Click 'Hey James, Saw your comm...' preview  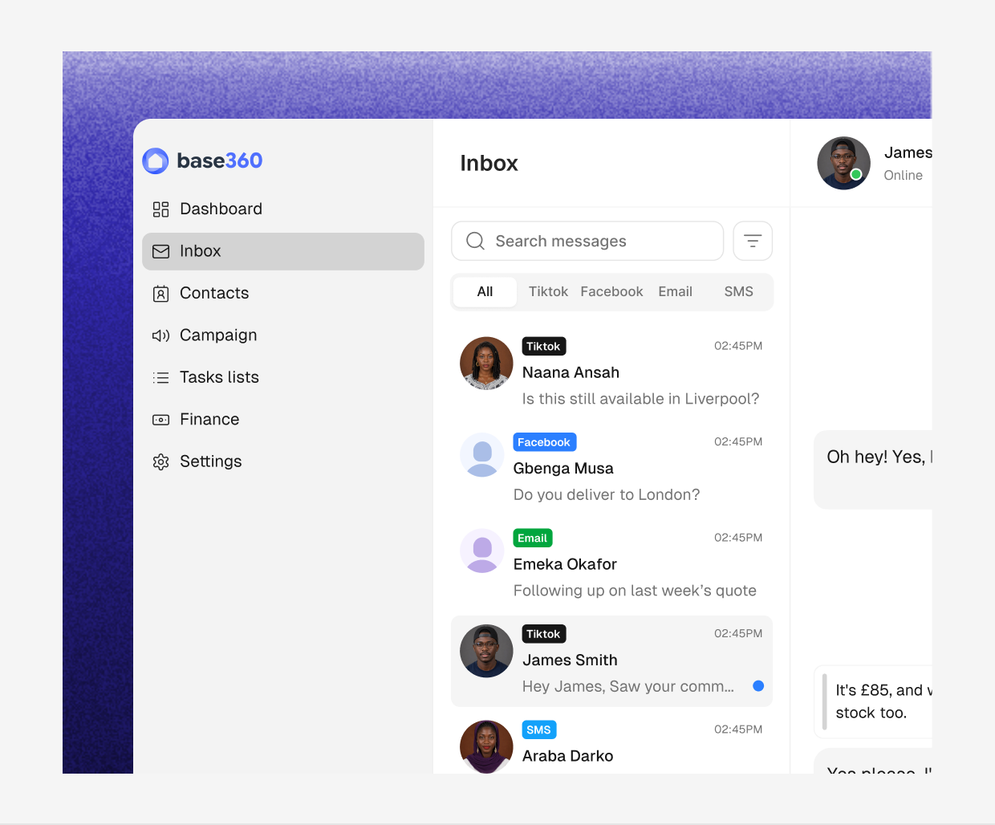click(x=628, y=686)
